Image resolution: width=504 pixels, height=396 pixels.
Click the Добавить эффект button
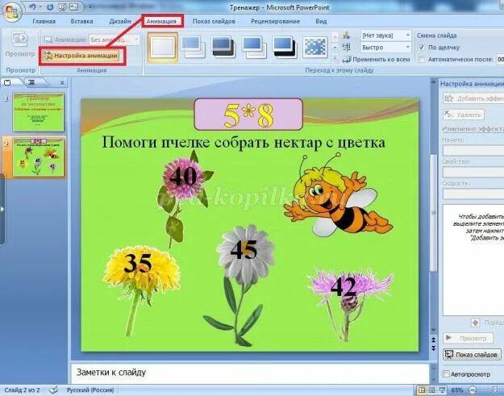coord(473,98)
